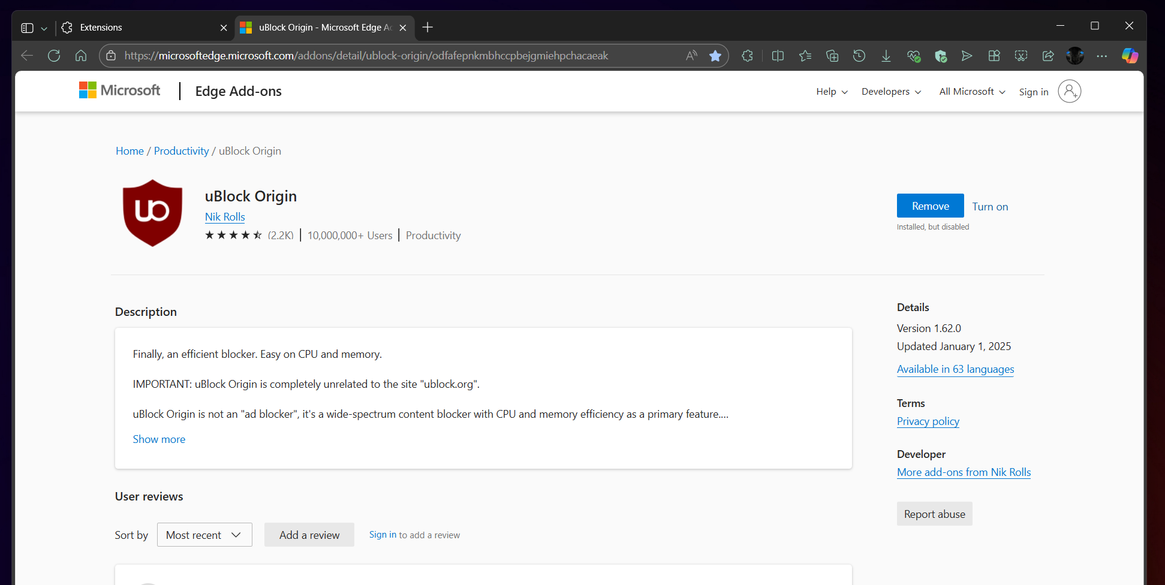
Task: Open a new tab with plus button
Action: (x=428, y=28)
